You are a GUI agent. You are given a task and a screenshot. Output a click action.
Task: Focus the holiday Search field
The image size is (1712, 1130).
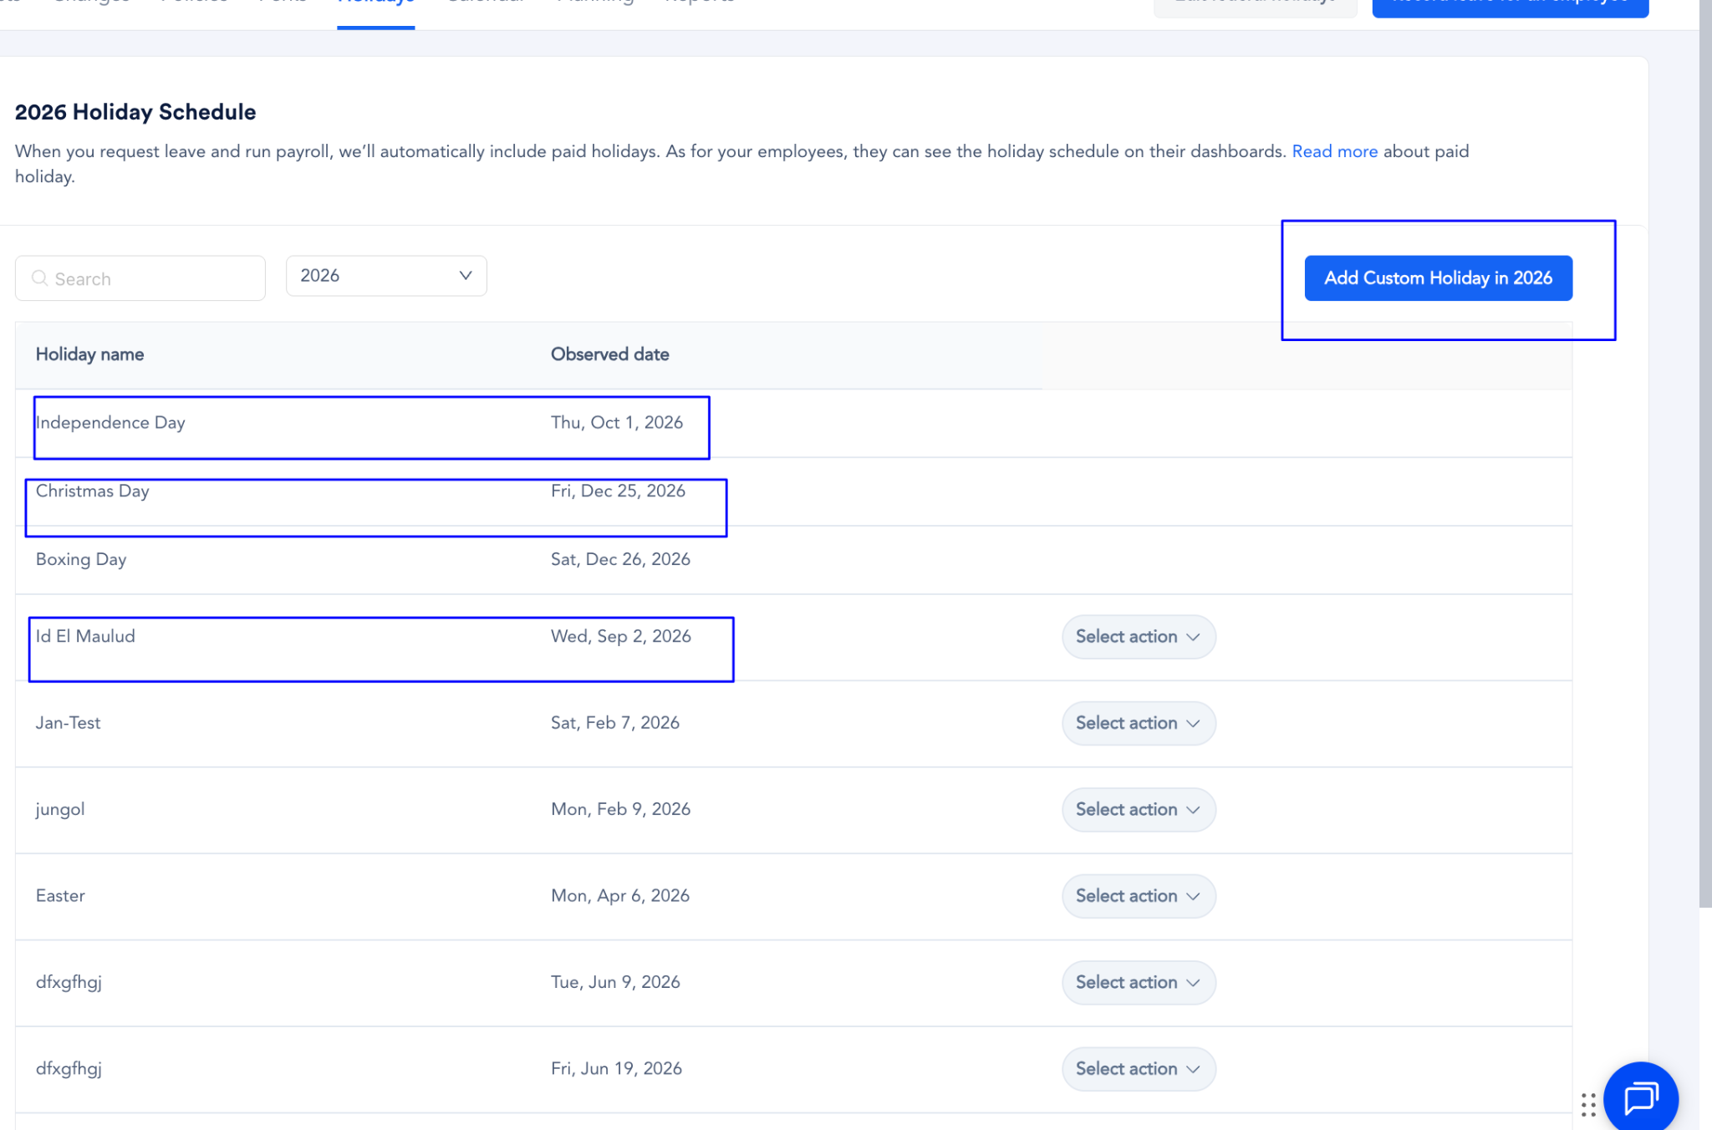tap(140, 278)
